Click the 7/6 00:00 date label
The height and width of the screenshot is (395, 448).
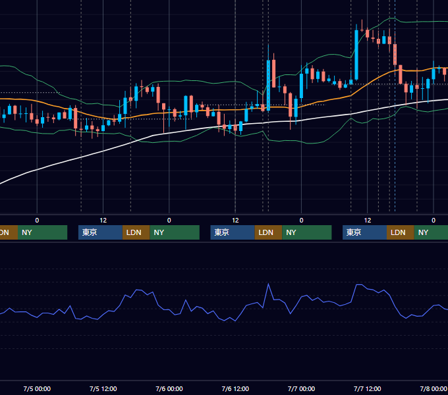point(169,388)
